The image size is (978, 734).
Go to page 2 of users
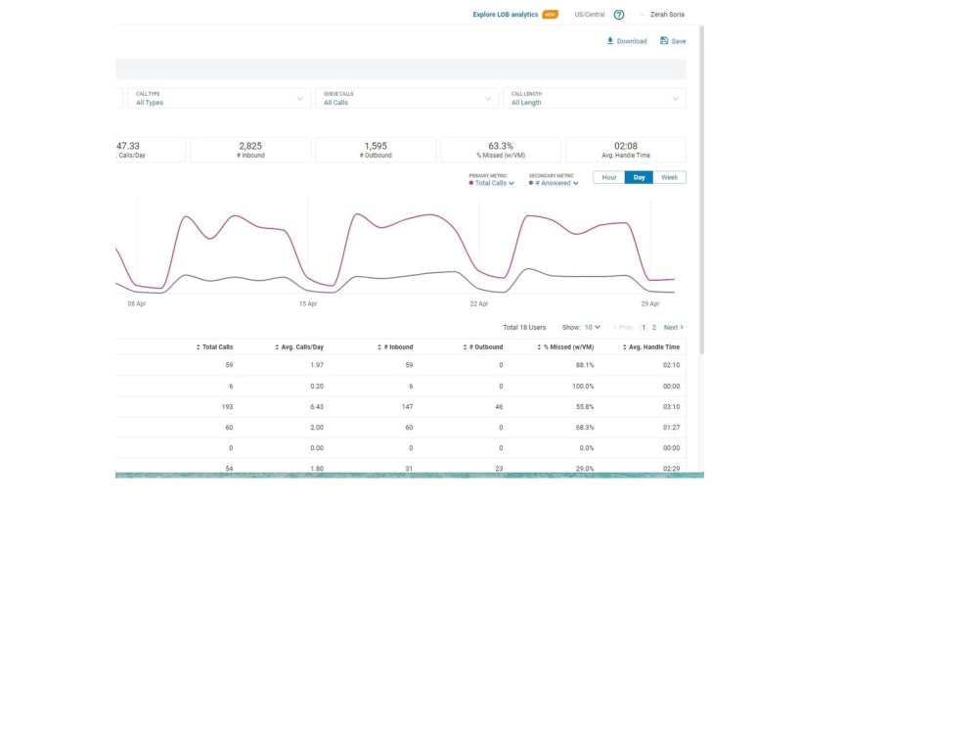(x=653, y=327)
